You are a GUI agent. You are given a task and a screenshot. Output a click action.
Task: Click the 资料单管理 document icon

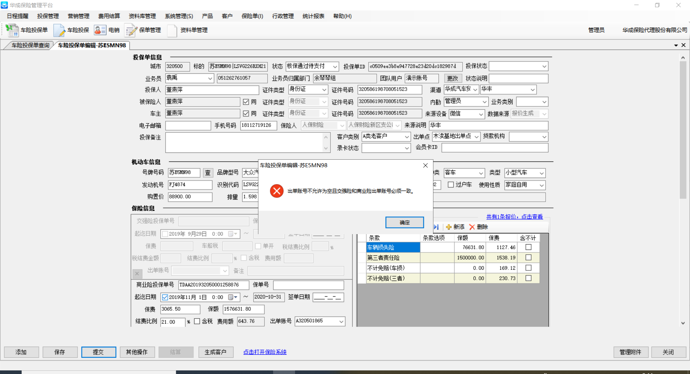(x=172, y=30)
